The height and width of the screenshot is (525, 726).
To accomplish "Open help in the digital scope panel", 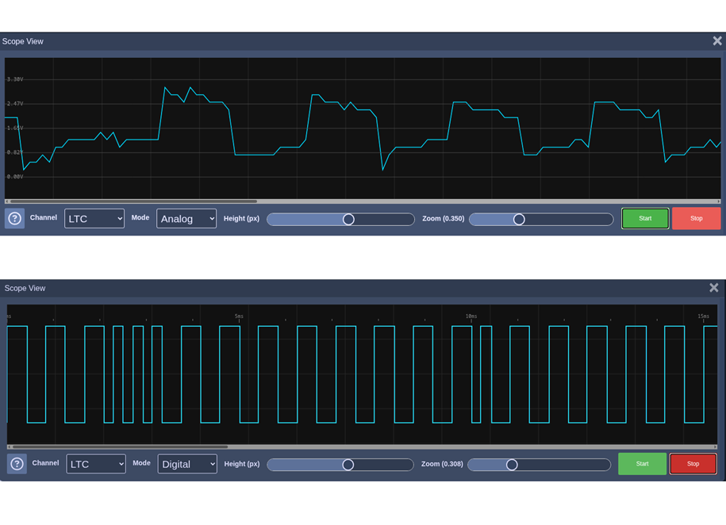I will pos(17,464).
